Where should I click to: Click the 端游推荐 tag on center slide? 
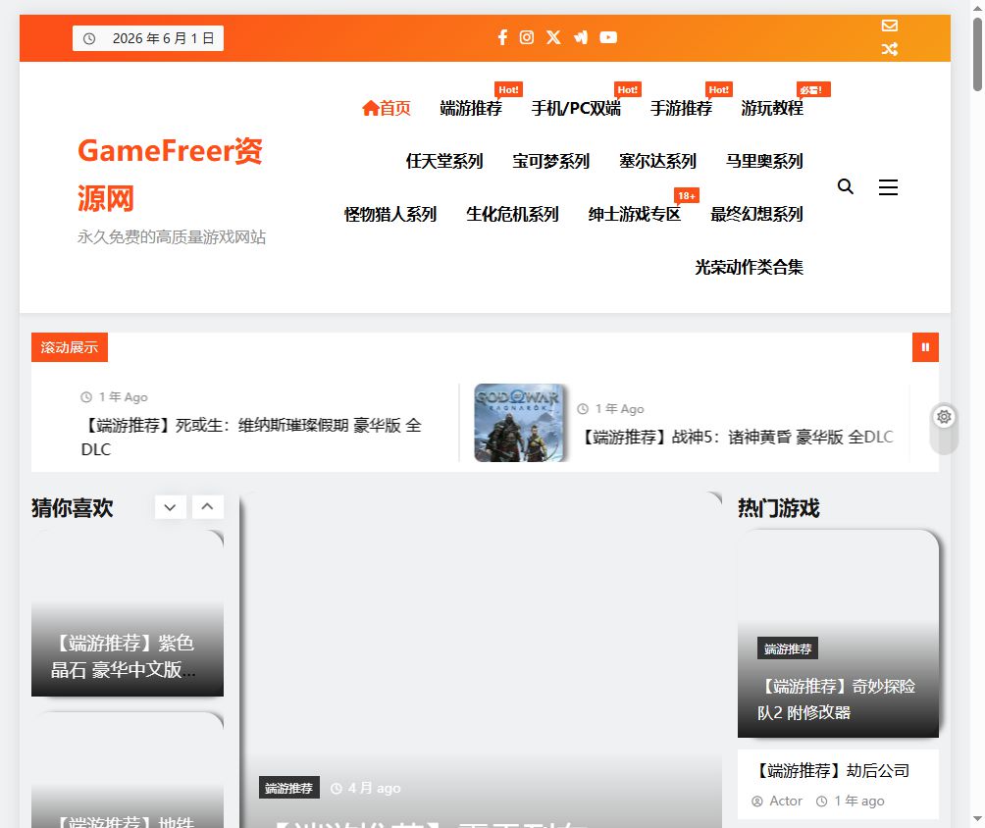pyautogui.click(x=289, y=788)
